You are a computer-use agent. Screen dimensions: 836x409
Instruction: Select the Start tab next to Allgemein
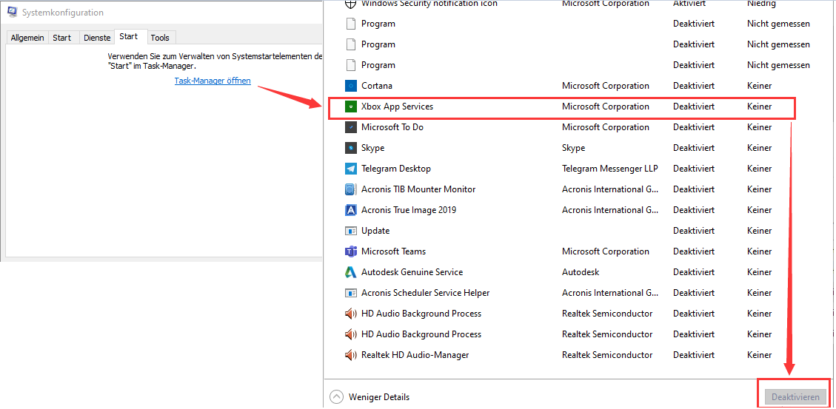tap(62, 38)
